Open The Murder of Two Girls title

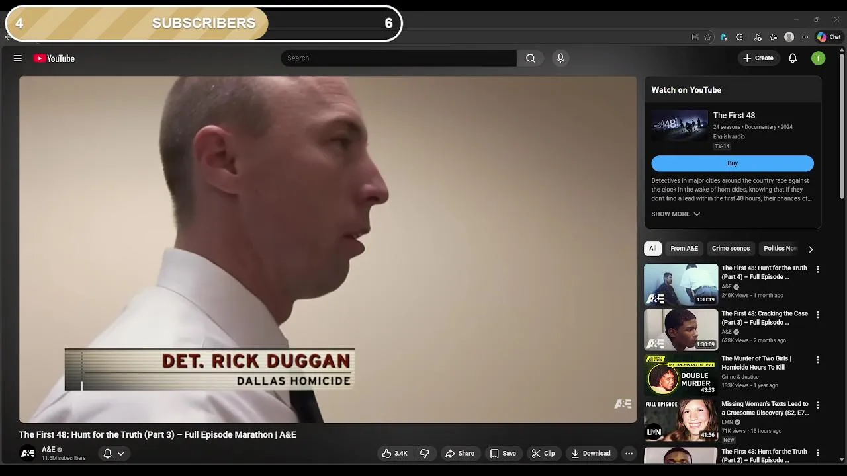pyautogui.click(x=756, y=363)
